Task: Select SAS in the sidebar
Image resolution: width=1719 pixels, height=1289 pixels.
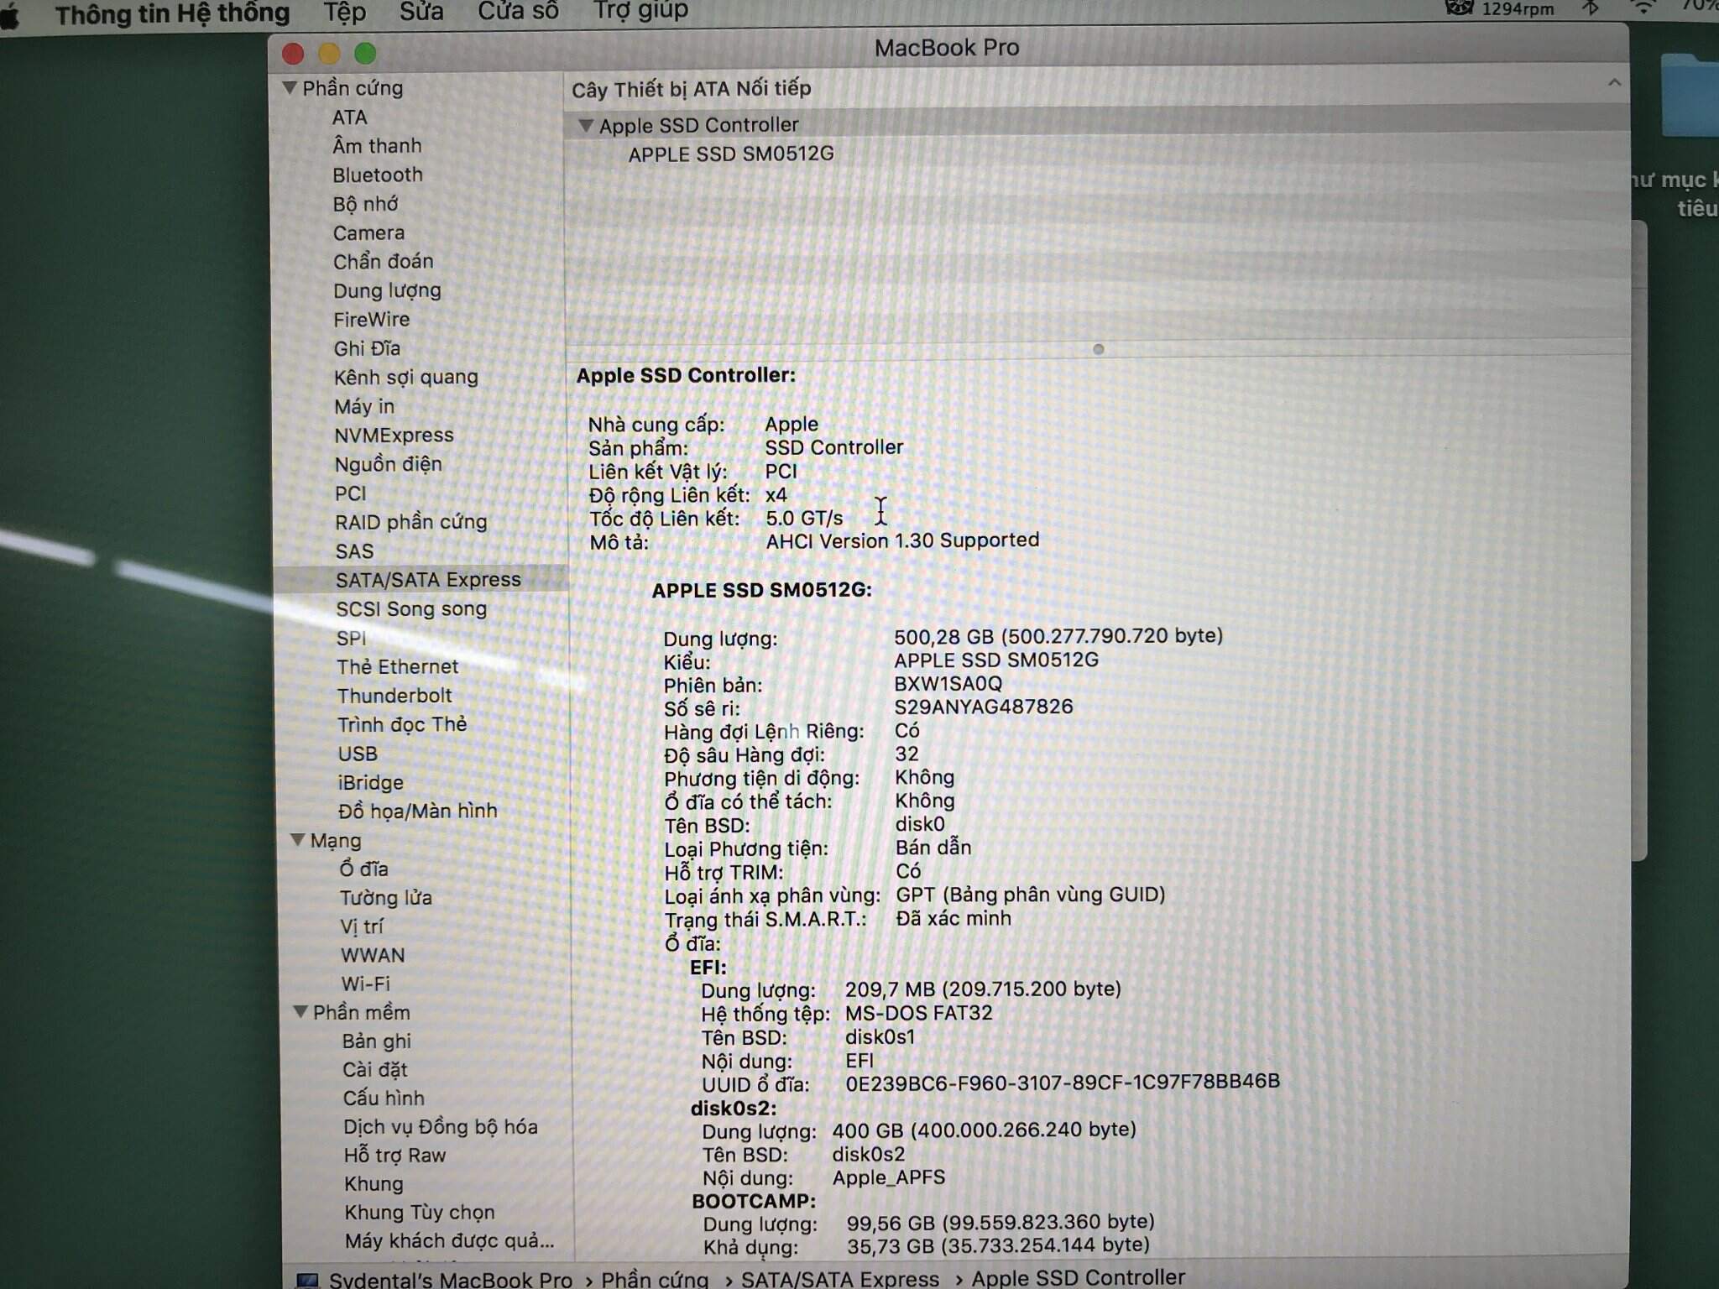Action: click(354, 551)
